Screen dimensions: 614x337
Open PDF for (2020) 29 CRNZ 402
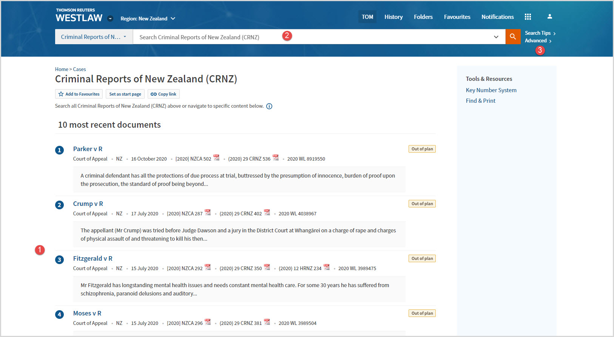point(267,212)
